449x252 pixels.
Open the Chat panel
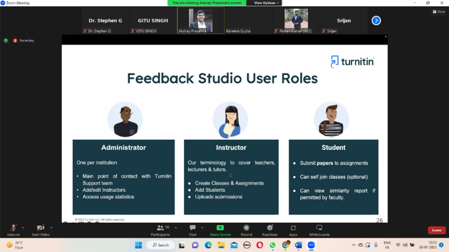pos(193,230)
